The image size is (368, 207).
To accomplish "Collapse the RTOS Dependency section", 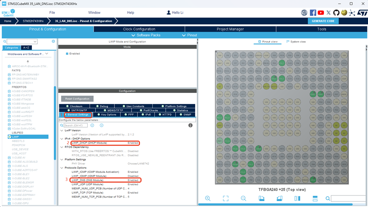I will click(62, 147).
